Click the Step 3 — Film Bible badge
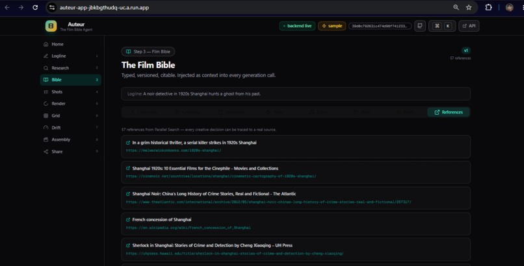 tap(148, 52)
